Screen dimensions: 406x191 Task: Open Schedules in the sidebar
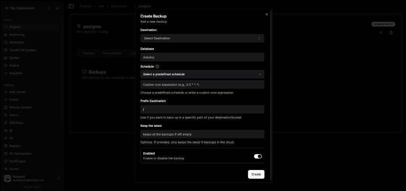tap(31, 42)
